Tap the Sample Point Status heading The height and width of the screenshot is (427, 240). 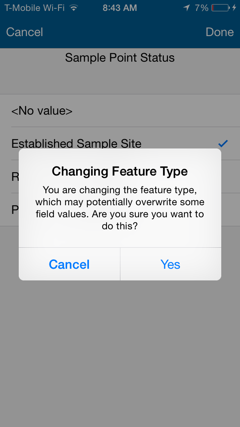click(120, 58)
